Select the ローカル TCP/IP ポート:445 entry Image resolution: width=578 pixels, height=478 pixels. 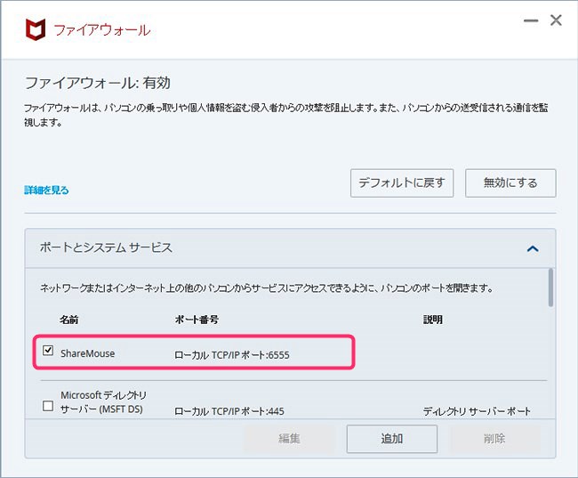(x=229, y=411)
